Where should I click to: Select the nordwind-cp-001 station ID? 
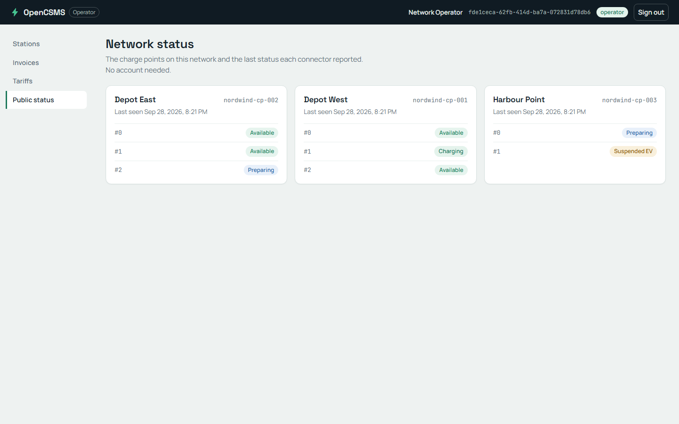tap(440, 100)
